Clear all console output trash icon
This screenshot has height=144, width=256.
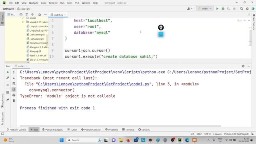point(14,101)
